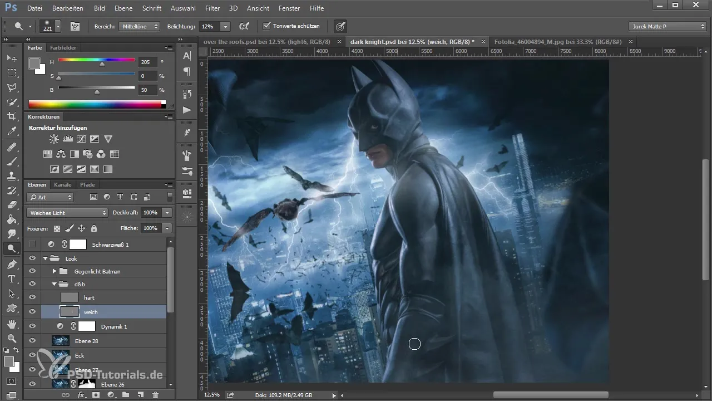This screenshot has width=712, height=401.
Task: Open the brush preset picker dropdown
Action: click(58, 26)
